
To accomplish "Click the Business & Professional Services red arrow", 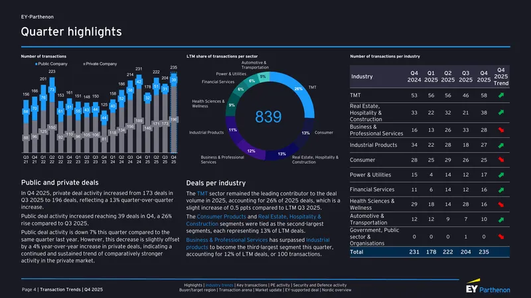I will pyautogui.click(x=501, y=130).
